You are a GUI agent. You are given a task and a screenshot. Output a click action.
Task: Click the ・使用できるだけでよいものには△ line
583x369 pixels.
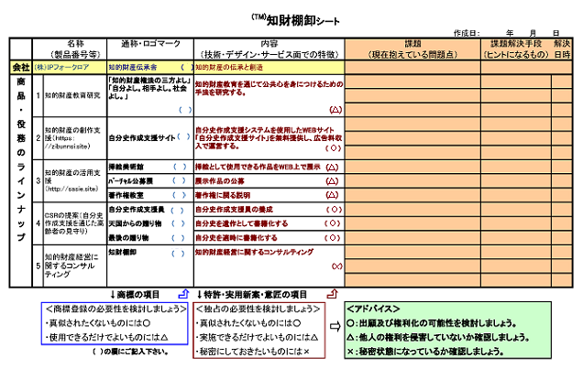(107, 337)
